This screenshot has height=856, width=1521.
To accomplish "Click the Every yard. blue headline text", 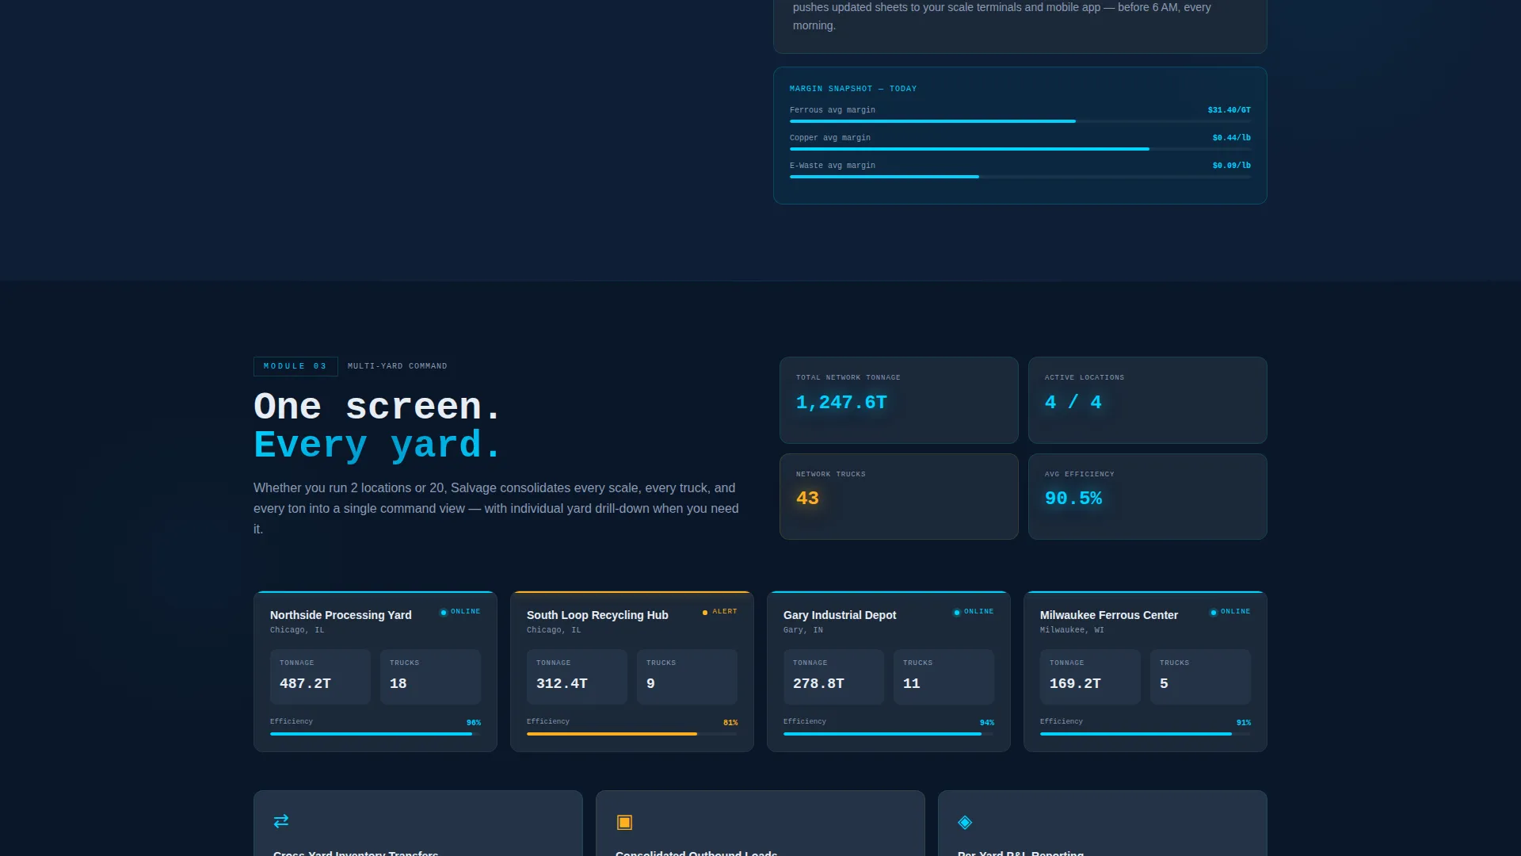I will (x=378, y=445).
